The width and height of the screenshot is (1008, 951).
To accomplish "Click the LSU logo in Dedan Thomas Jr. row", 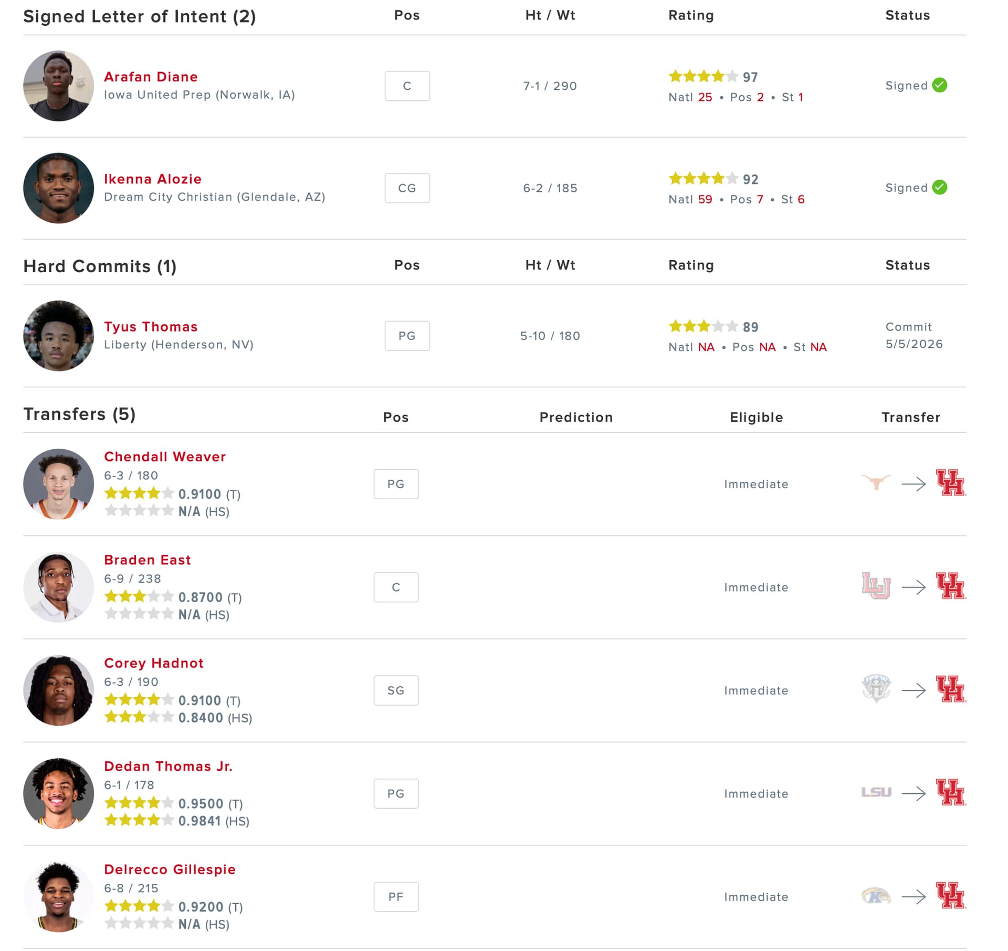I will [876, 792].
